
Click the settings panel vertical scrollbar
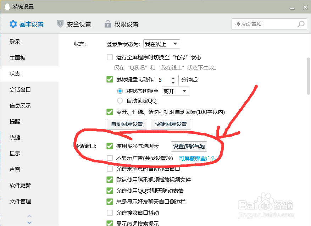point(309,76)
